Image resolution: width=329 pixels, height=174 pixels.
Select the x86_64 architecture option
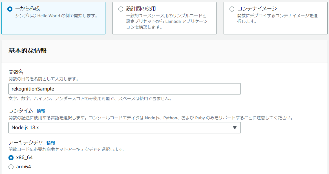pyautogui.click(x=11, y=157)
